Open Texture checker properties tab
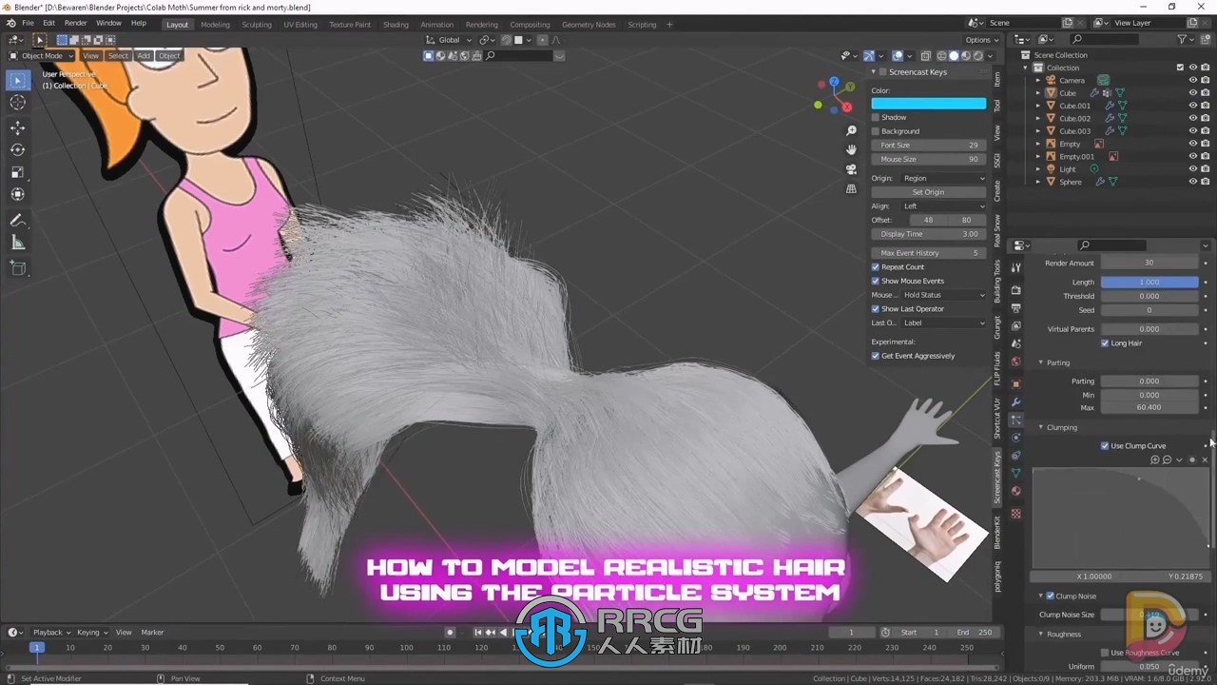This screenshot has height=685, width=1217. point(1016,514)
